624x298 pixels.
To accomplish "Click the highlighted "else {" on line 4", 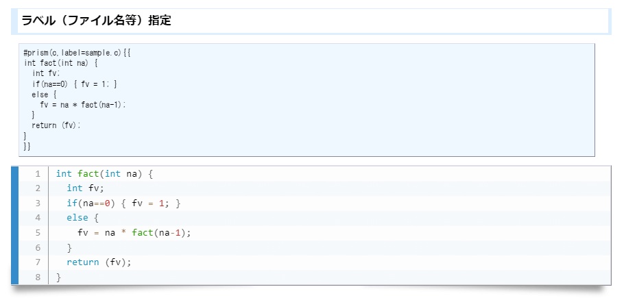I will tap(83, 218).
